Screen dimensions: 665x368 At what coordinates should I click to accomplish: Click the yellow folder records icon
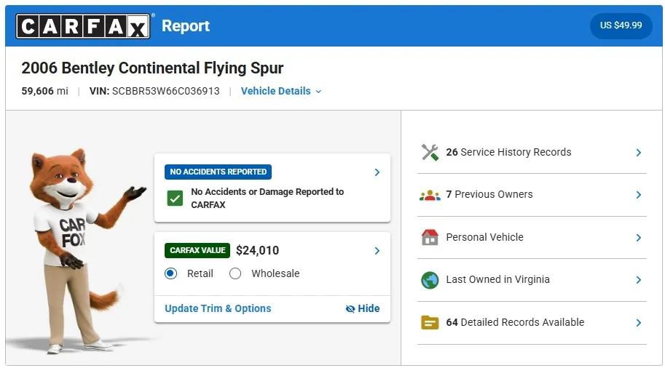click(x=430, y=323)
